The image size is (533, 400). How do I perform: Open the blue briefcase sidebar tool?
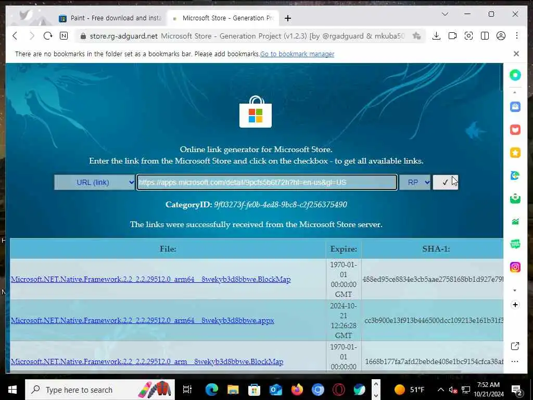tap(515, 107)
